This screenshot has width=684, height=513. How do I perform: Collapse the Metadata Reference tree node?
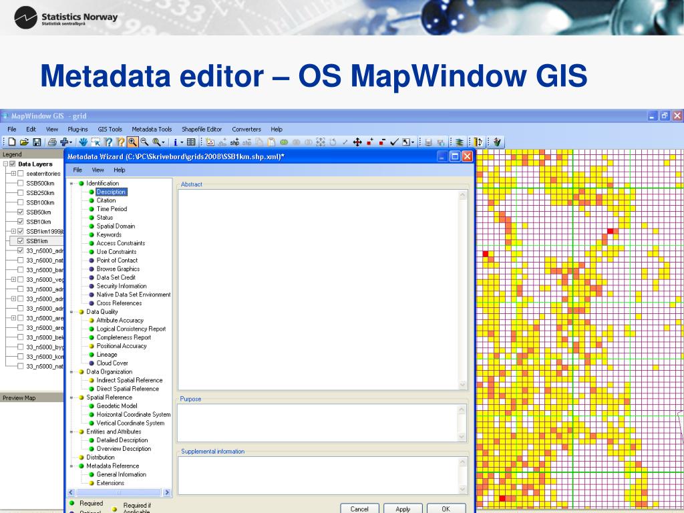(x=71, y=466)
